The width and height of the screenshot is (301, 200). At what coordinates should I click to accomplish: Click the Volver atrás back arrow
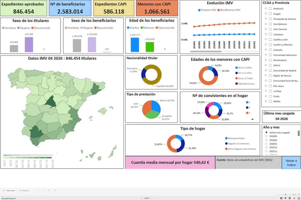pos(4,190)
